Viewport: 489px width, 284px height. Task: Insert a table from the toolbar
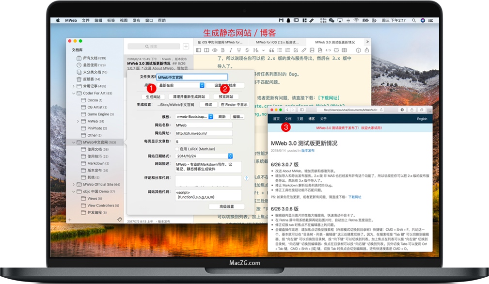pyautogui.click(x=344, y=51)
